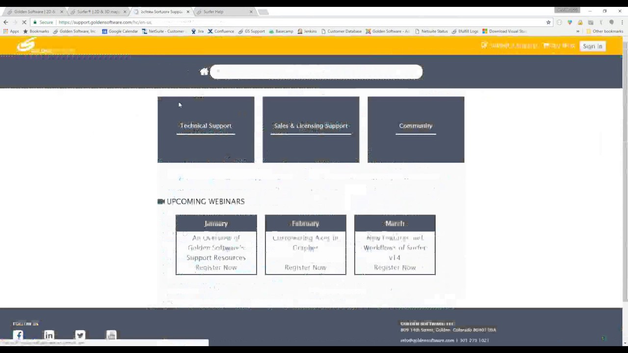Click the February webinar header
The width and height of the screenshot is (628, 353).
(305, 224)
